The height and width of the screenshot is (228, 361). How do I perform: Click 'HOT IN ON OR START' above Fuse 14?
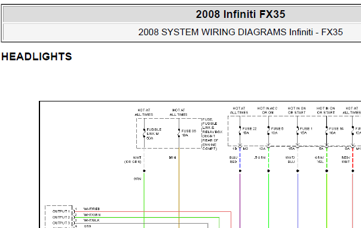coord(326,110)
